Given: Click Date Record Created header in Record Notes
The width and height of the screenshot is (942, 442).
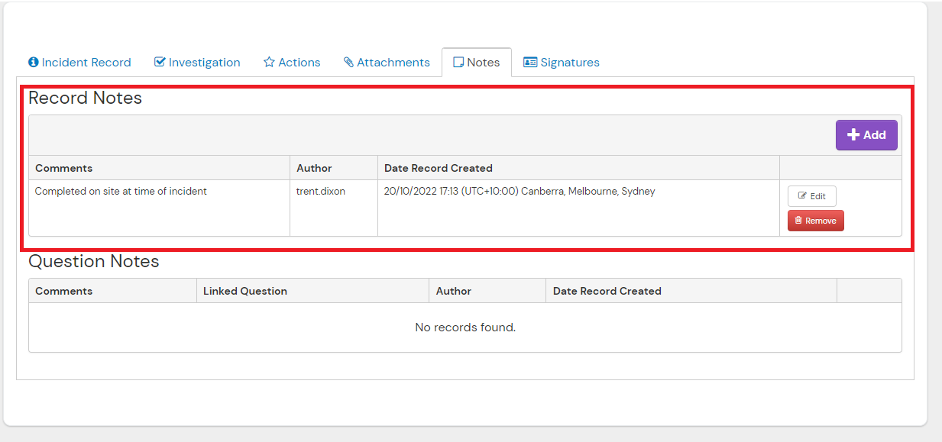Looking at the screenshot, I should point(439,168).
